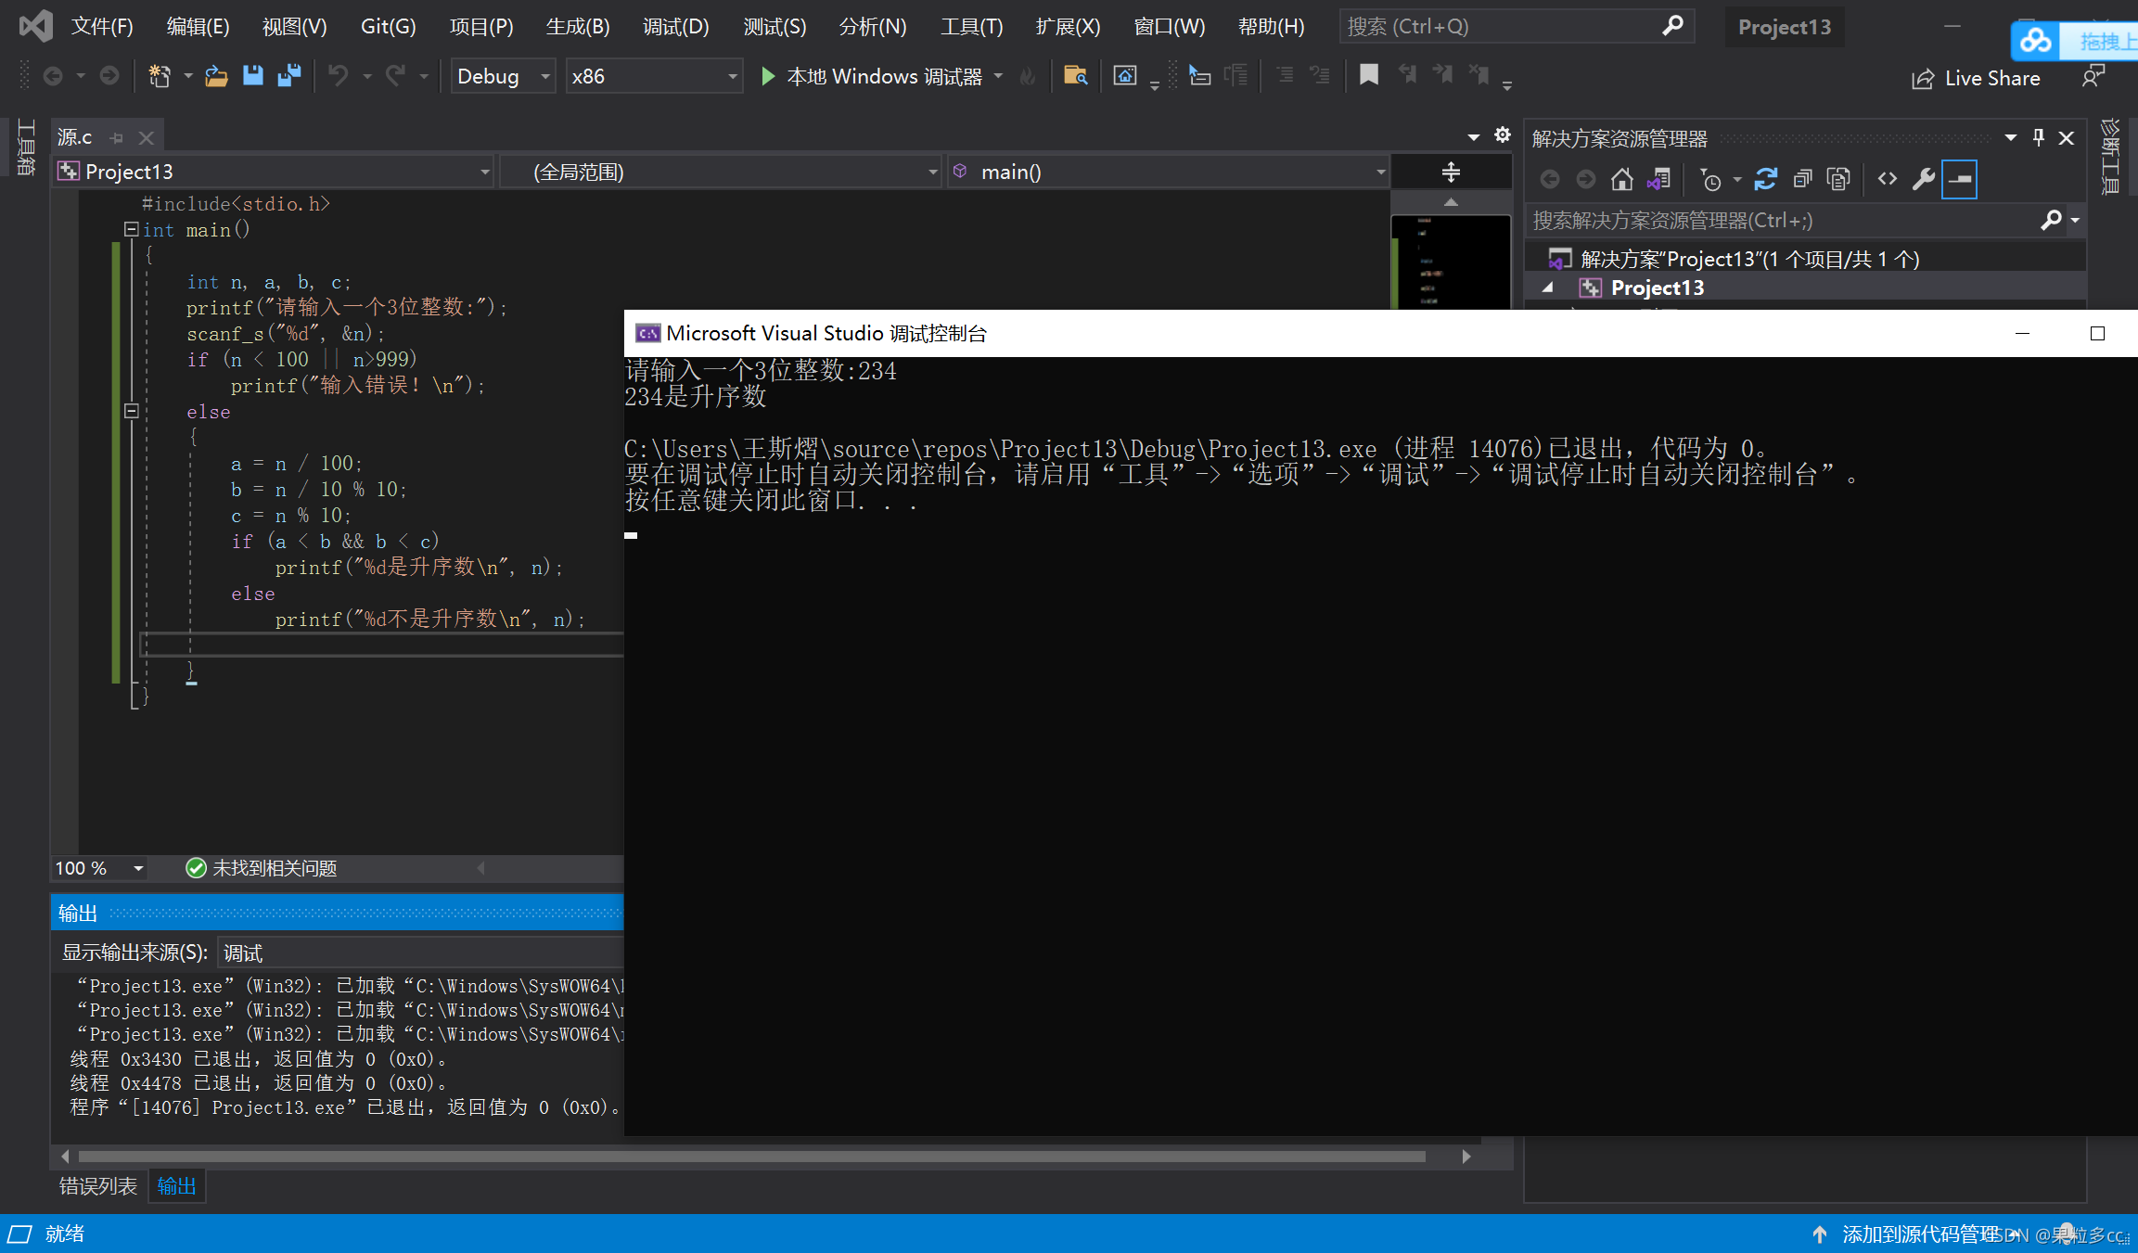
Task: Click the Show All Files icon
Action: (1838, 179)
